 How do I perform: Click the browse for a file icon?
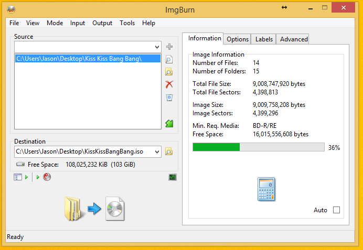[x=169, y=59]
